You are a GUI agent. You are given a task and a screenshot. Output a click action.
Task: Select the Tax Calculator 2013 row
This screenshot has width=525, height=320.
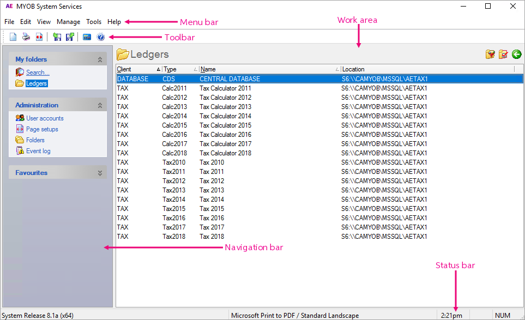point(320,107)
